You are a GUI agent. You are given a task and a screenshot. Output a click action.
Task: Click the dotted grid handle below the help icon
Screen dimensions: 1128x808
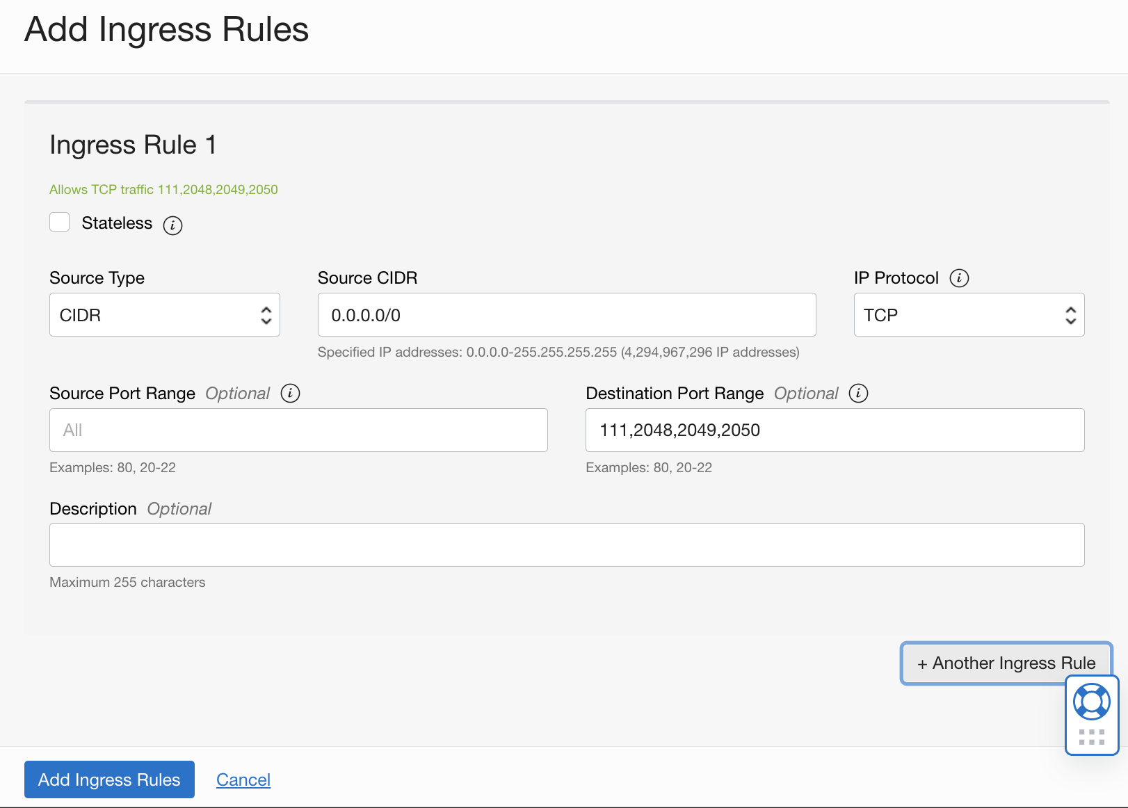1091,737
